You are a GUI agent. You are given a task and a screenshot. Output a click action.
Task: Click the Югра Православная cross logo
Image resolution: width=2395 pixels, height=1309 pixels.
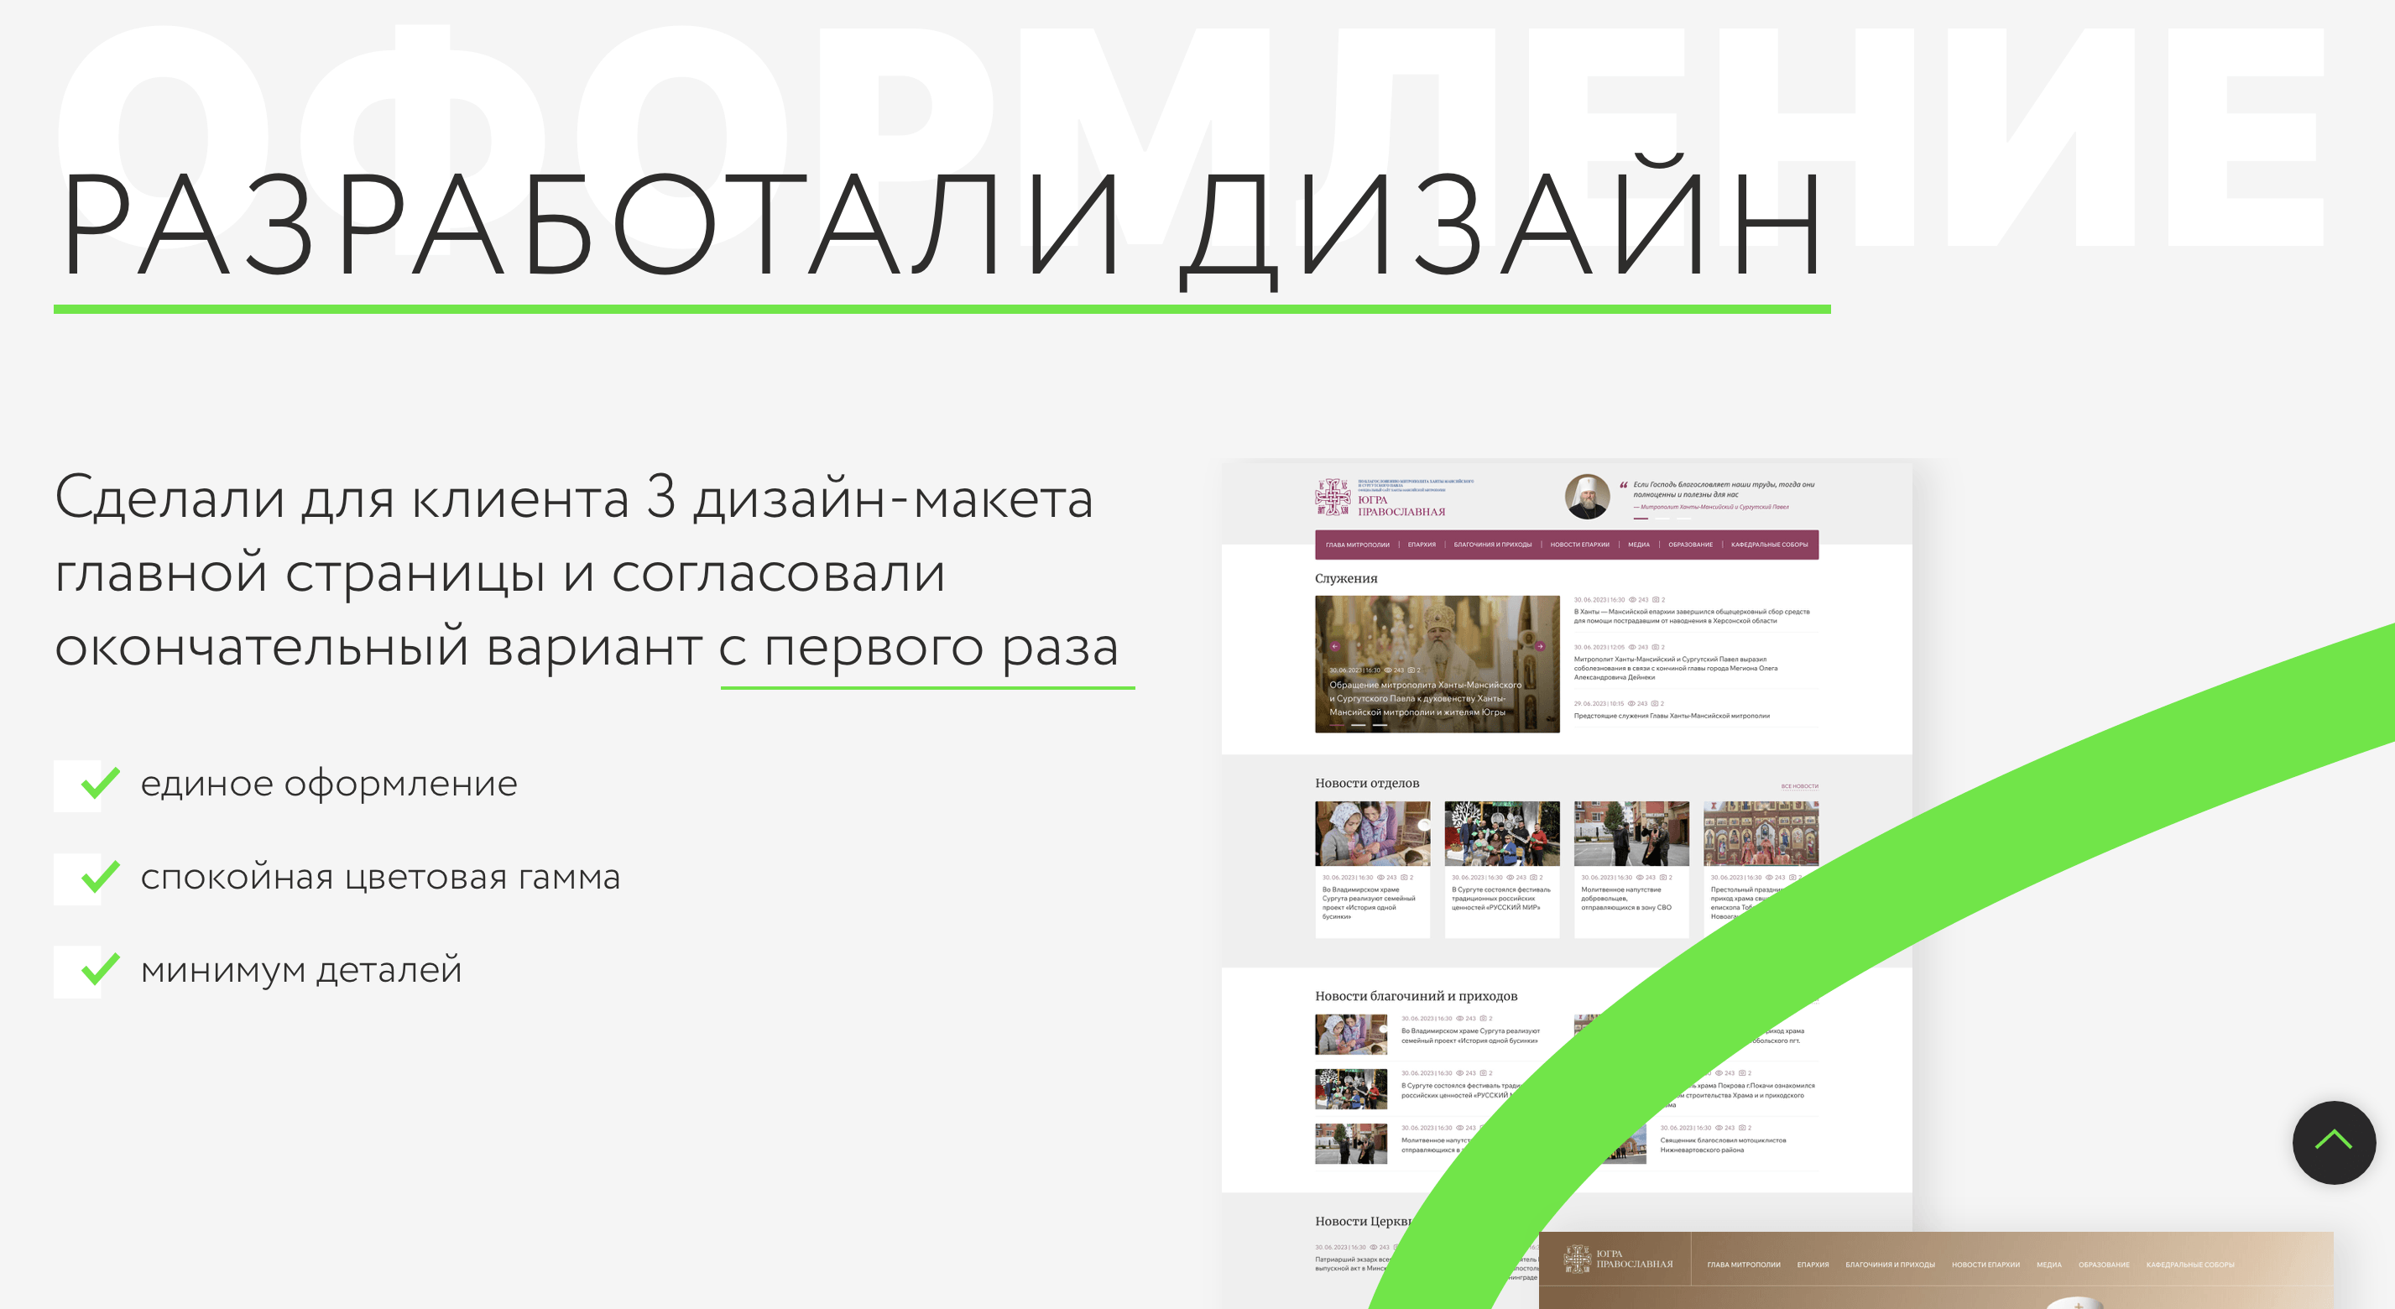click(x=1333, y=498)
